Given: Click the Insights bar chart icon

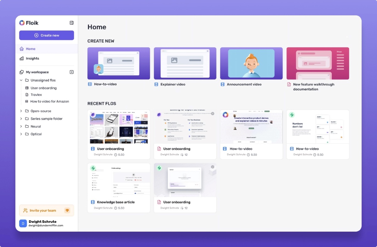Looking at the screenshot, I should point(22,58).
